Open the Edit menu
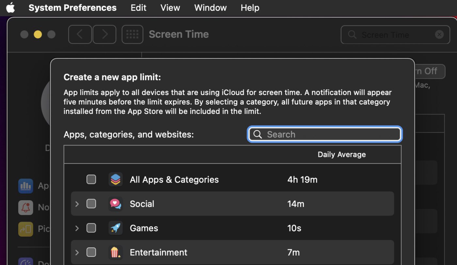This screenshot has height=265, width=457. click(x=138, y=8)
